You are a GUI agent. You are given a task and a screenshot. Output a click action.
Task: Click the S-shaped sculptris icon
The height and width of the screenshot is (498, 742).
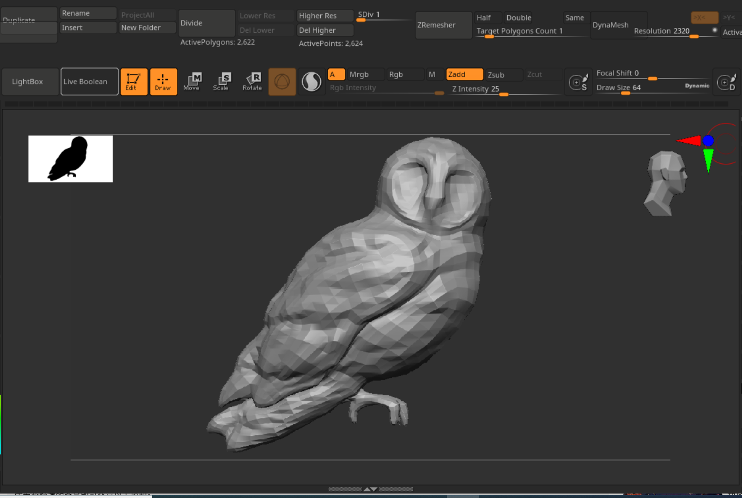pyautogui.click(x=311, y=82)
